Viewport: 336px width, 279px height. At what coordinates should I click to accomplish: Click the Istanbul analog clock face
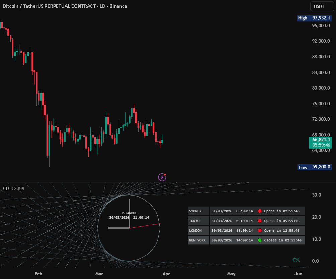(x=130, y=228)
